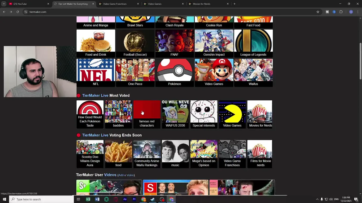Open the Pokémon category thumbnail
Image resolution: width=362 pixels, height=203 pixels.
point(174,73)
